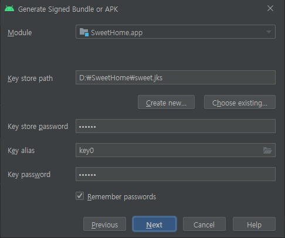Focus the Key store path field
The height and width of the screenshot is (238, 285).
click(175, 77)
